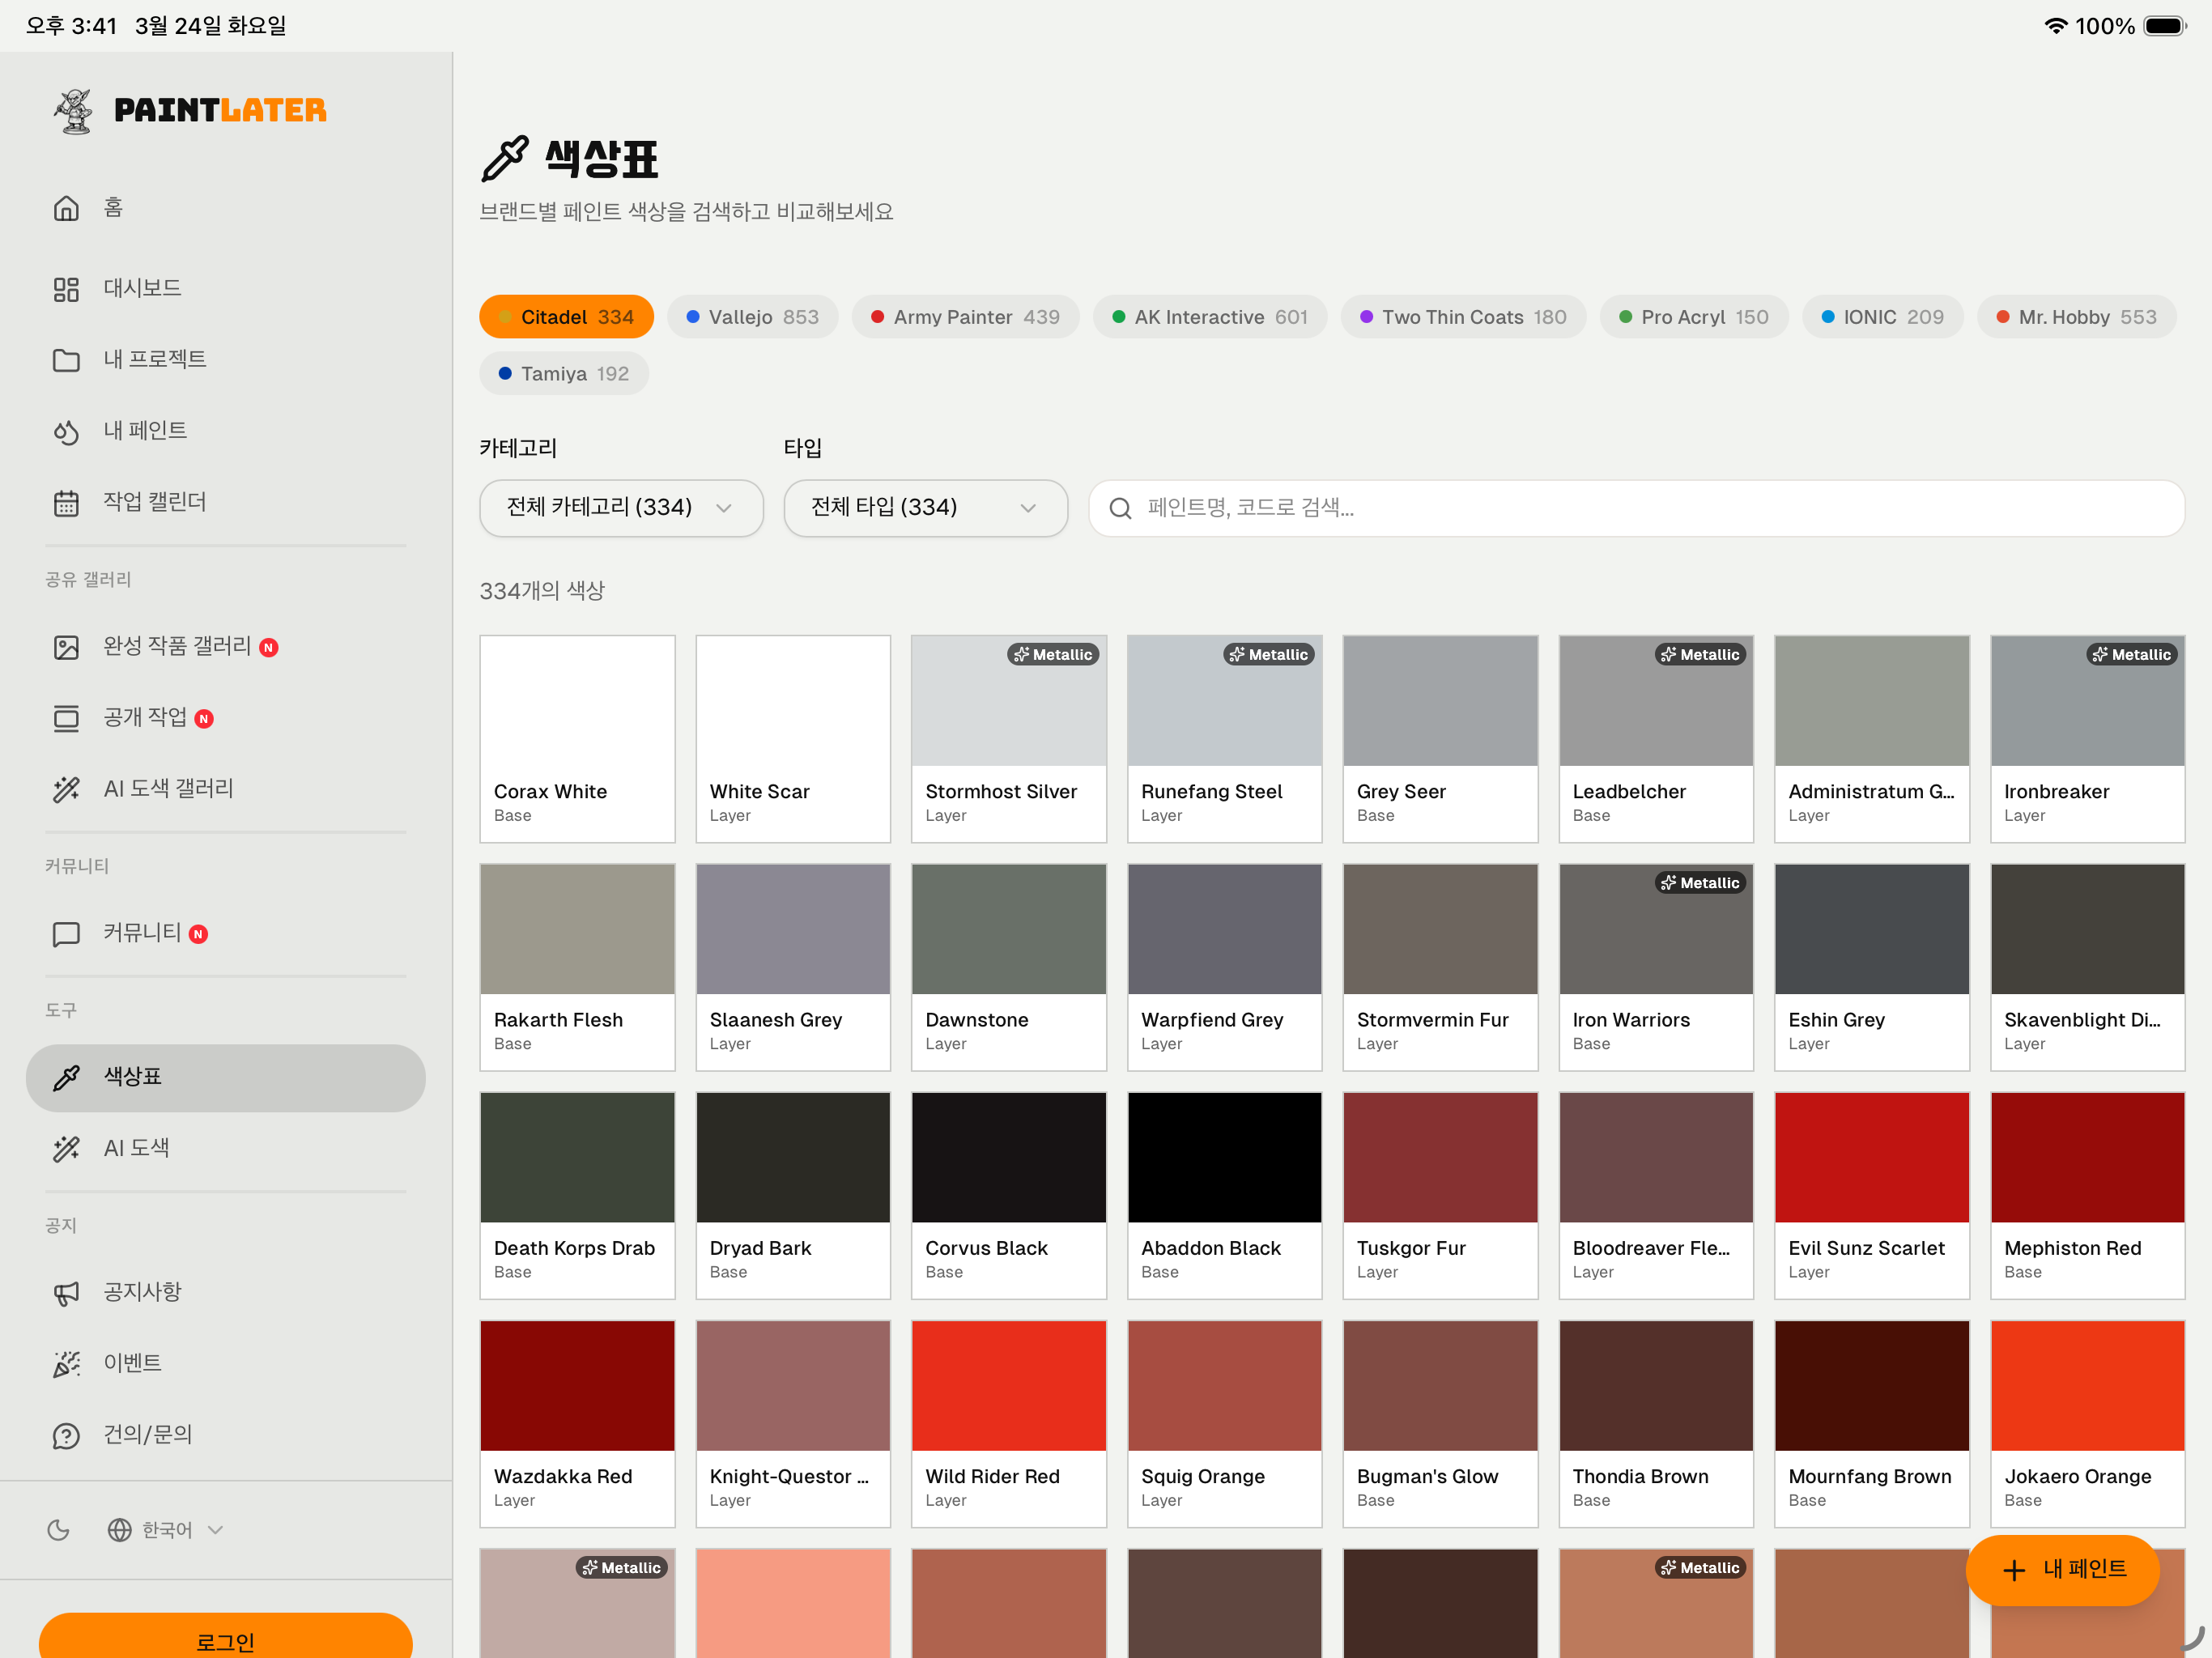Open the Warpfiend Grey paint card
2212x1658 pixels.
[x=1224, y=967]
